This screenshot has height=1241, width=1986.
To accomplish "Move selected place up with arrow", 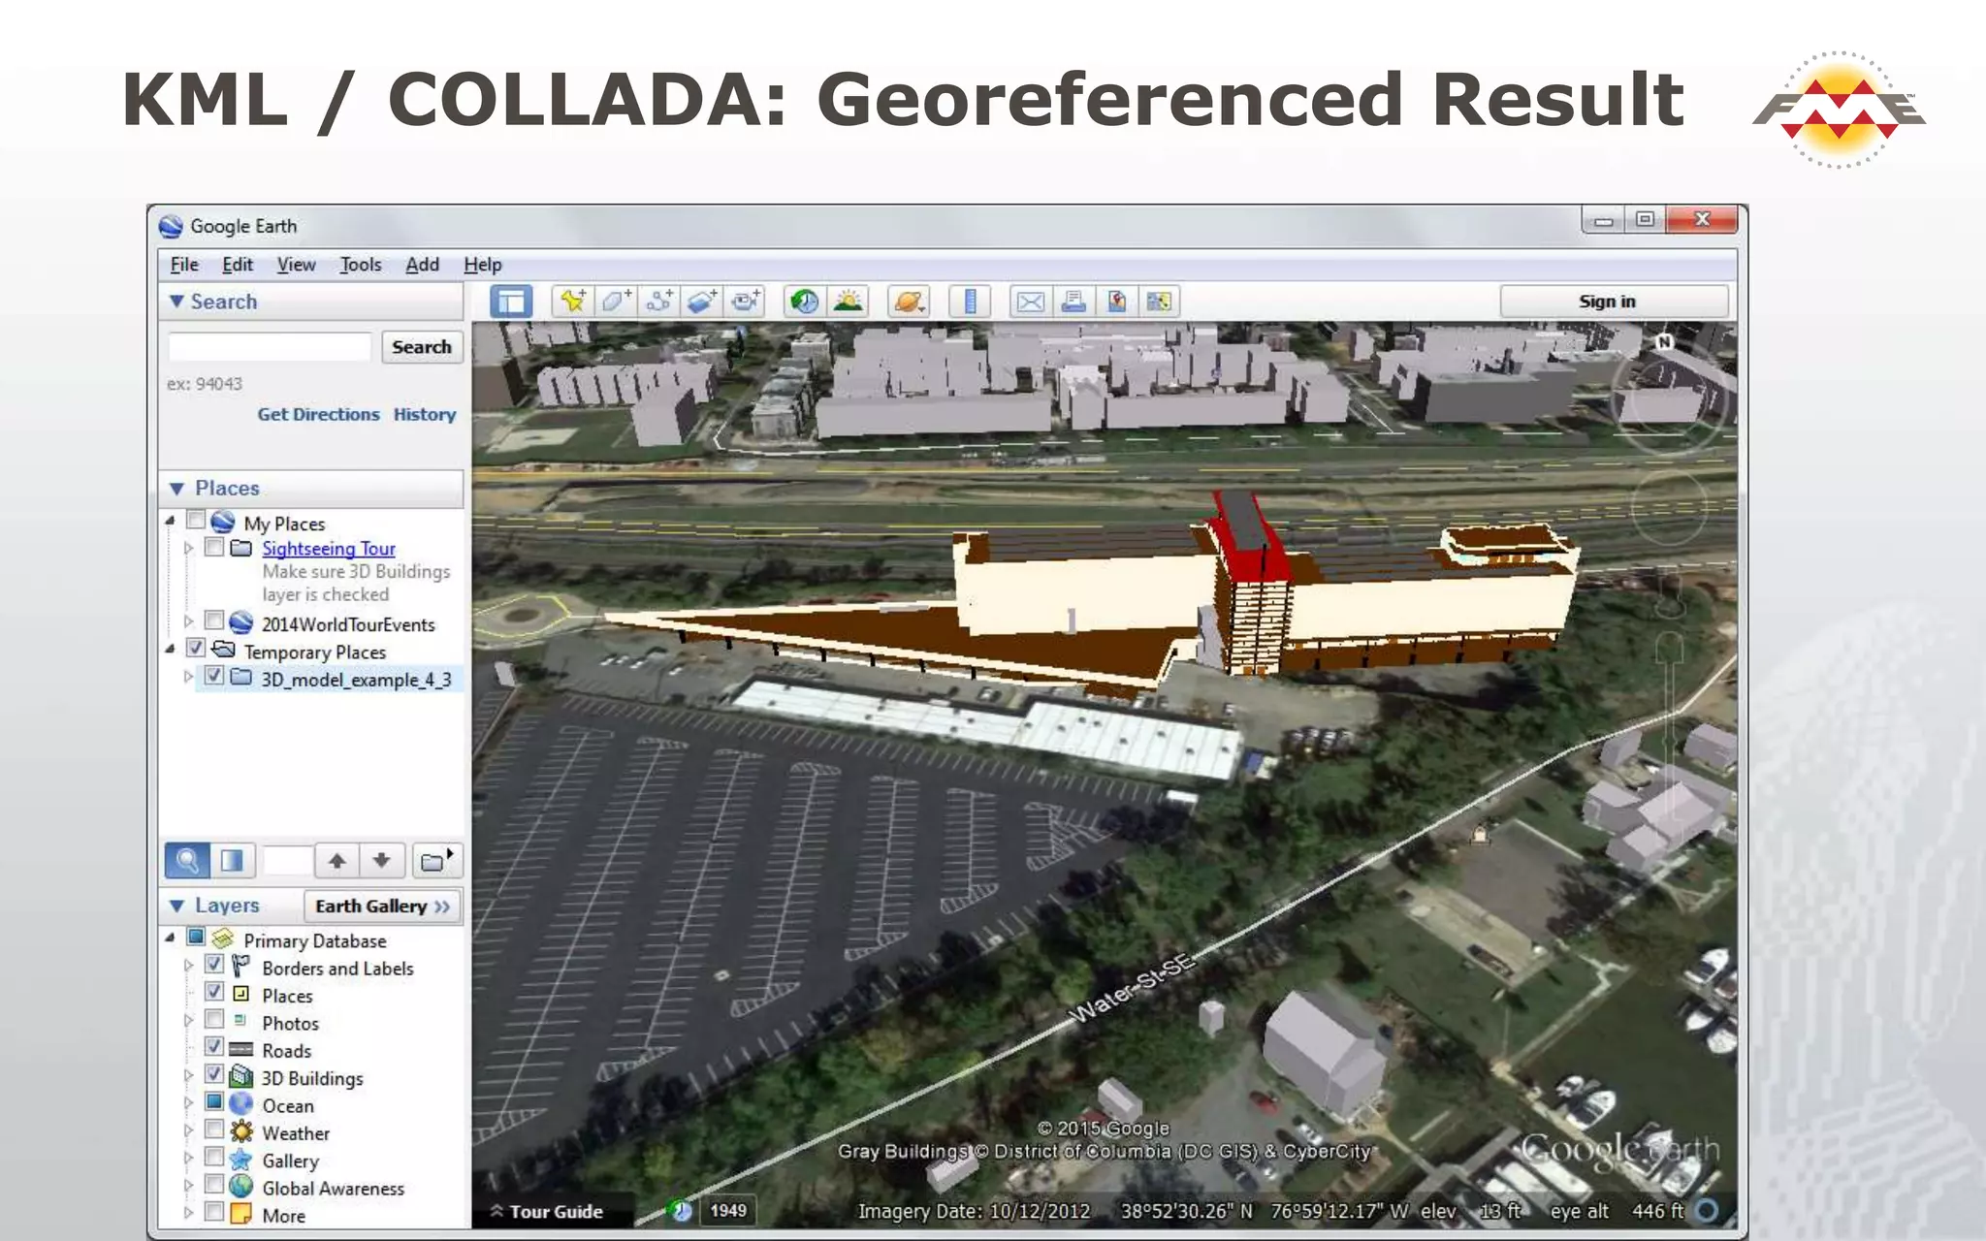I will [x=336, y=860].
